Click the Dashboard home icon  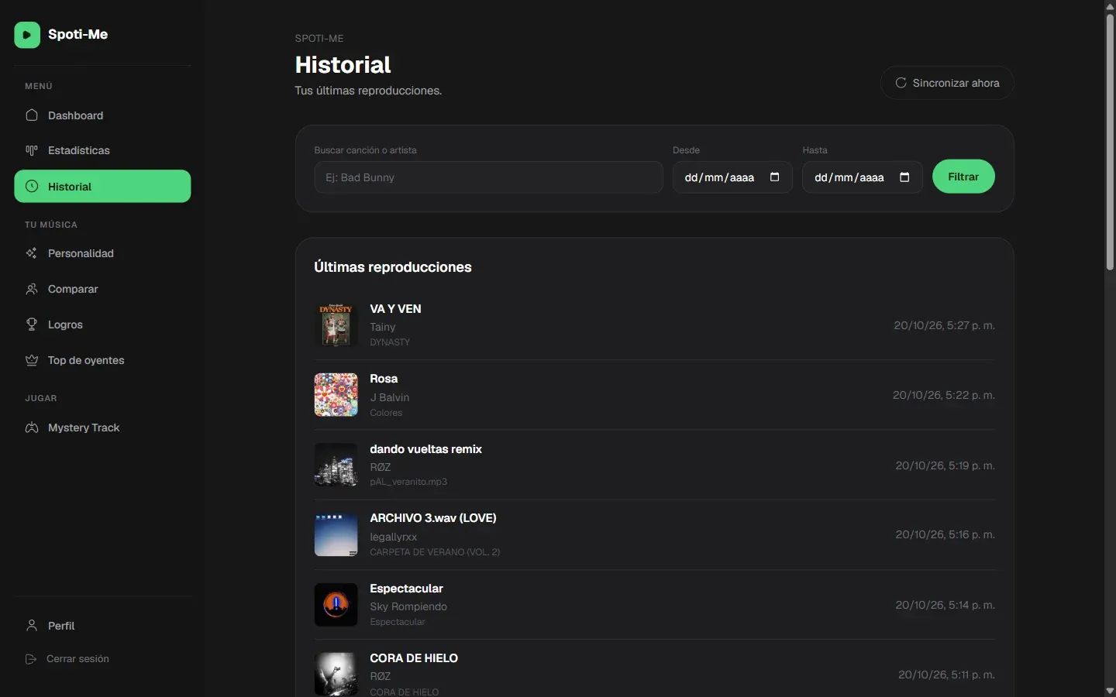pyautogui.click(x=32, y=115)
